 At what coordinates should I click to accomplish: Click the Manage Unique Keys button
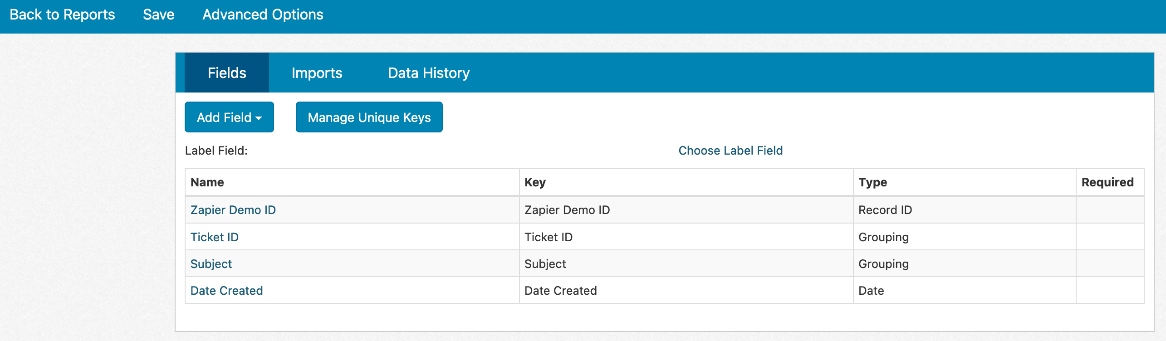pos(369,117)
